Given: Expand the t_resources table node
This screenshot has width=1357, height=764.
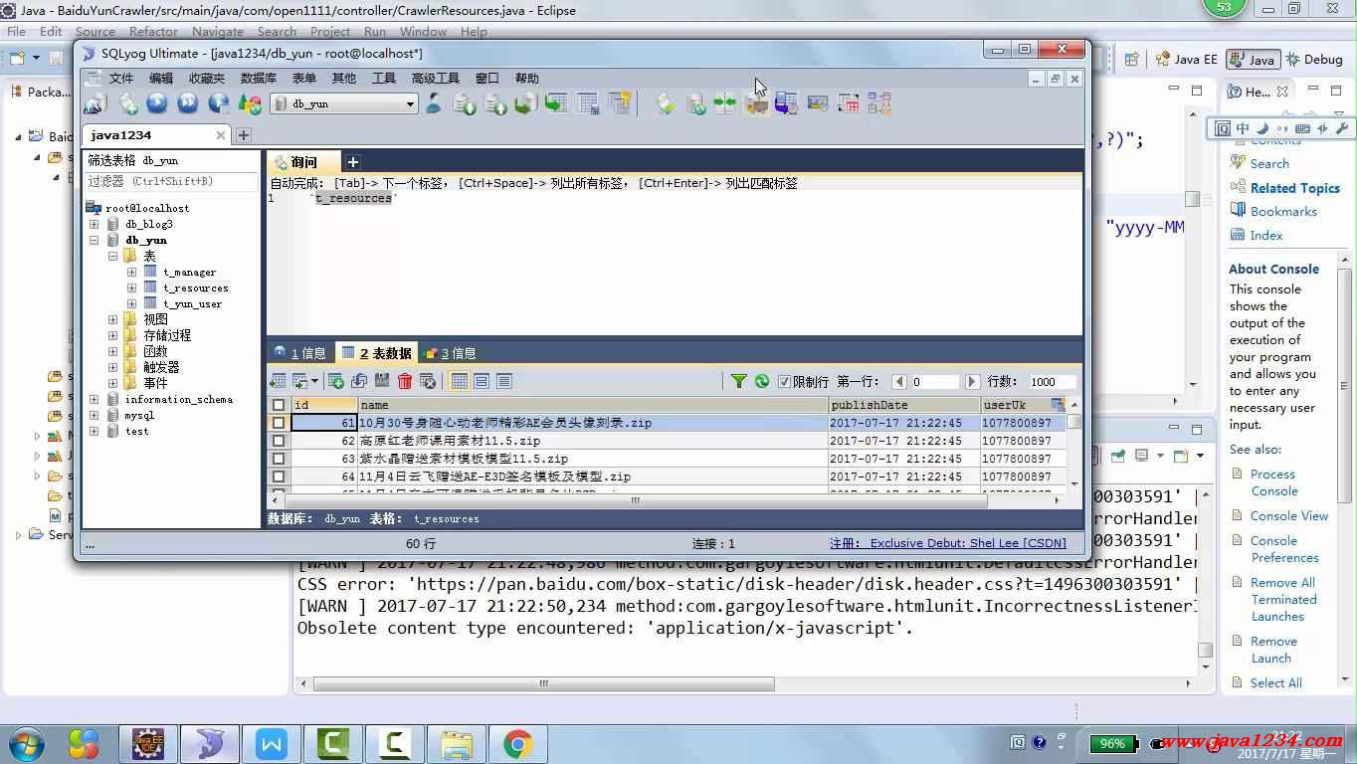Looking at the screenshot, I should pyautogui.click(x=131, y=287).
